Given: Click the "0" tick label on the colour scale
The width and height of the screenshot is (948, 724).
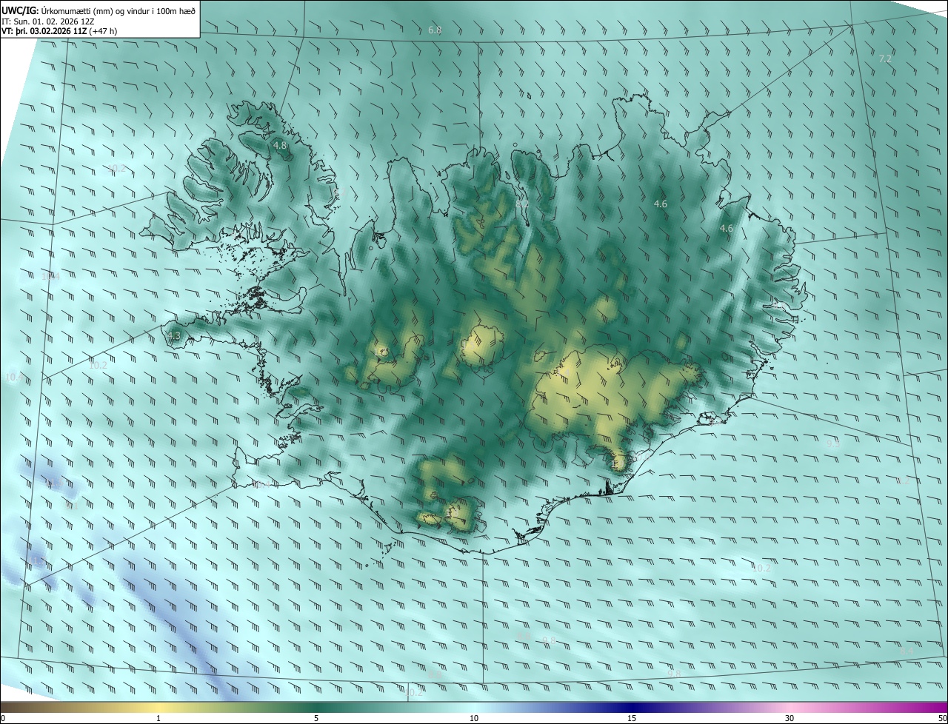Looking at the screenshot, I should 3,718.
